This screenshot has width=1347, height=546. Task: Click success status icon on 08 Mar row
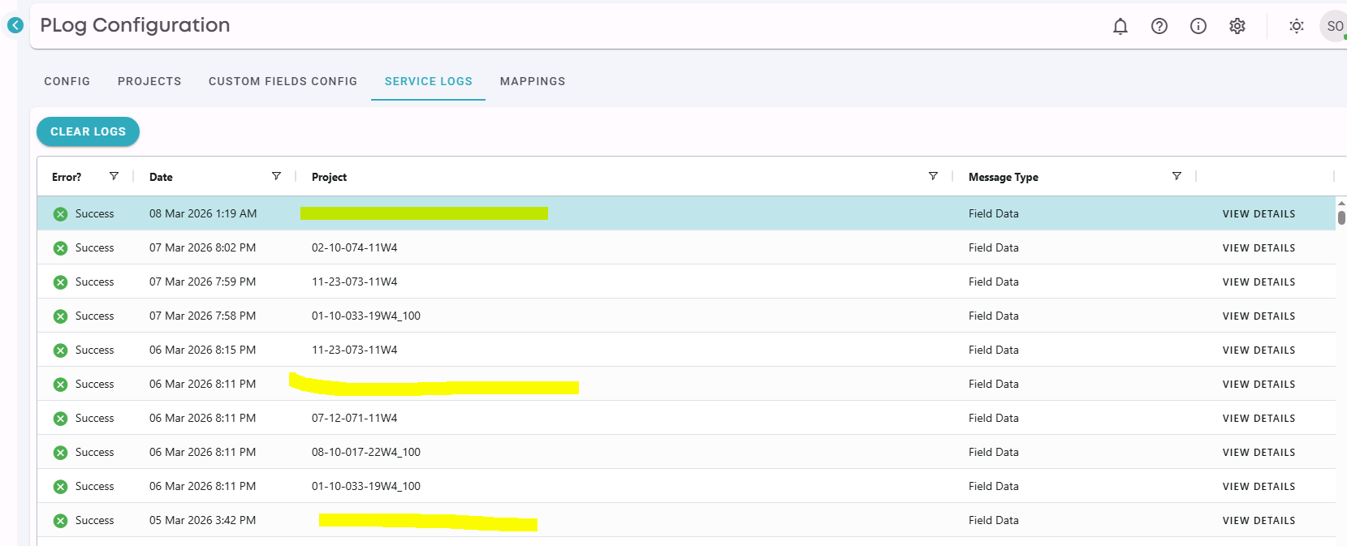[x=60, y=214]
